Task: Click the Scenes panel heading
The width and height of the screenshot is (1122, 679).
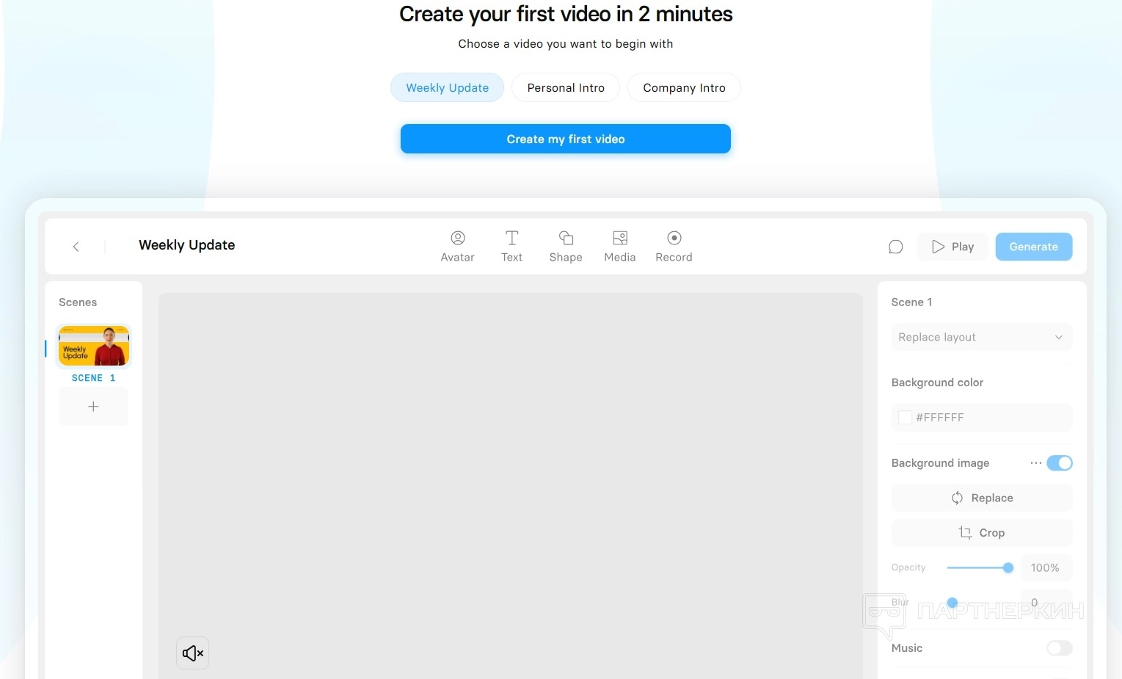Action: coord(78,302)
